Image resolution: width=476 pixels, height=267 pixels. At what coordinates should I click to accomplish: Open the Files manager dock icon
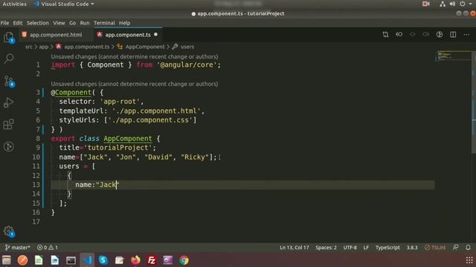click(x=7, y=260)
